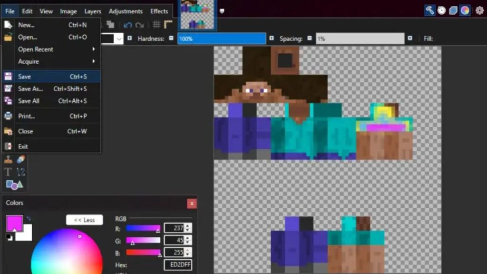
Task: Toggle the rulers icon in toolbar
Action: coord(168,25)
